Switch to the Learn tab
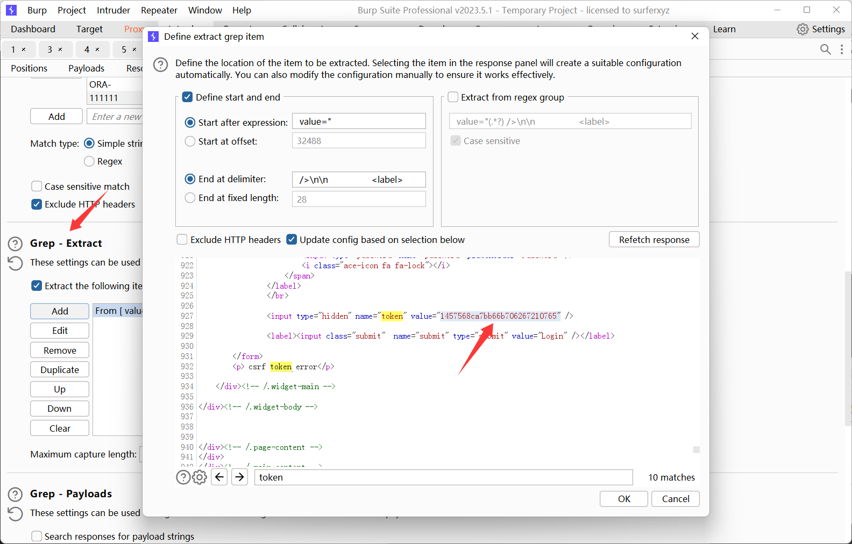 coord(725,29)
